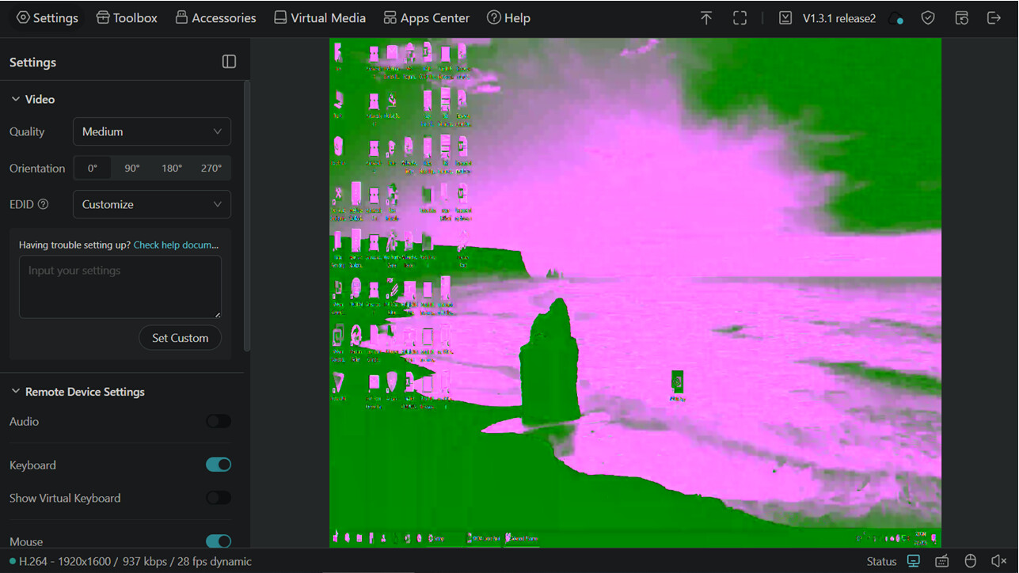Disable the Mouse toggle
The width and height of the screenshot is (1019, 573).
[219, 541]
